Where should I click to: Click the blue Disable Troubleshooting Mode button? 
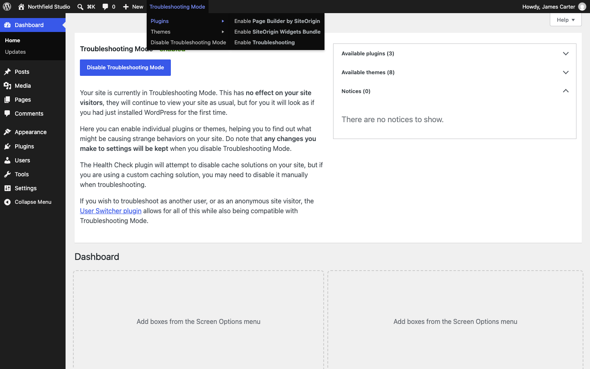[x=125, y=68]
